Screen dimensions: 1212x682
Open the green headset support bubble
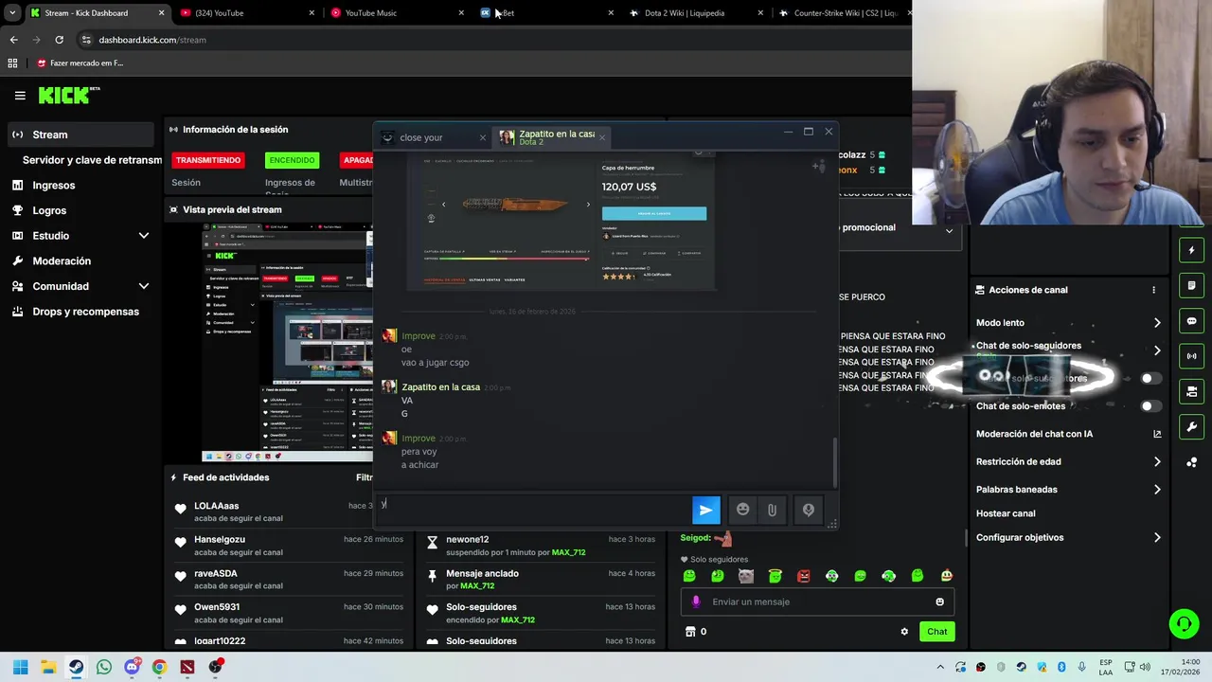tap(1184, 623)
